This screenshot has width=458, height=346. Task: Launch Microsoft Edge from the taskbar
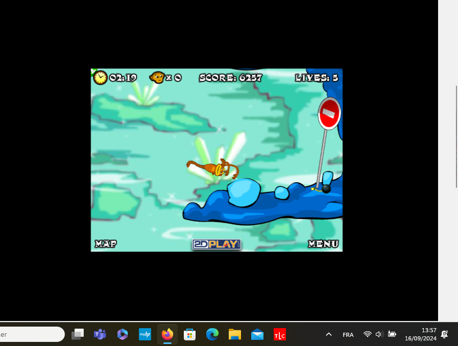point(212,334)
